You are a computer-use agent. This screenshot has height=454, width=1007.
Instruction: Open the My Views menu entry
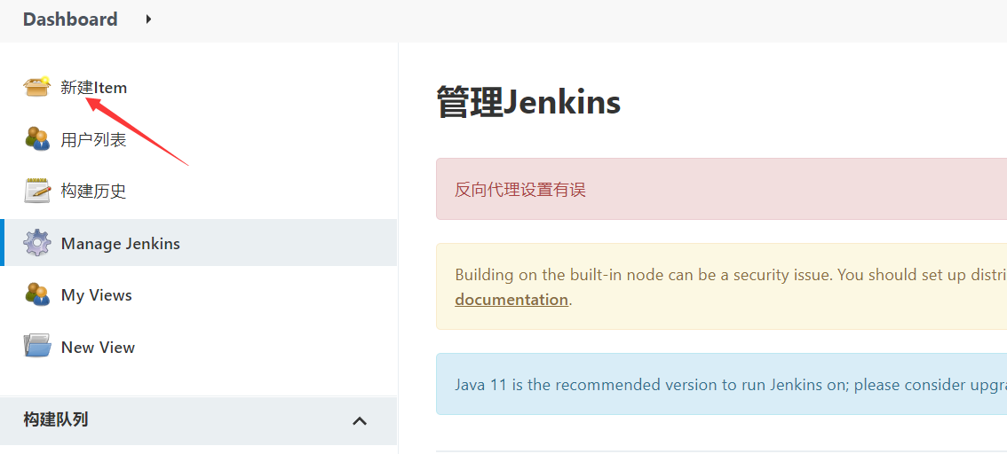(97, 295)
